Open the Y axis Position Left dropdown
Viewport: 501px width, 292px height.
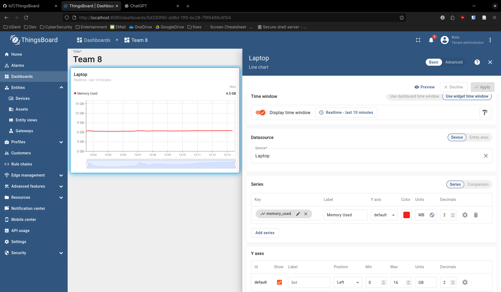348,282
